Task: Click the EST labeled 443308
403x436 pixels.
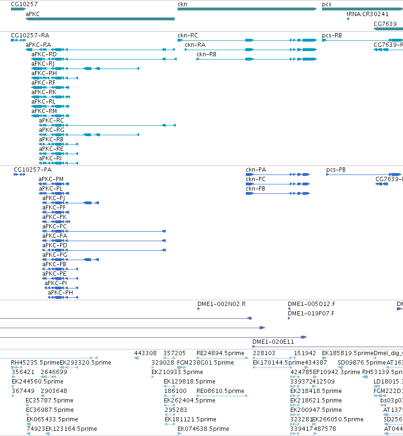Action: pyautogui.click(x=146, y=353)
